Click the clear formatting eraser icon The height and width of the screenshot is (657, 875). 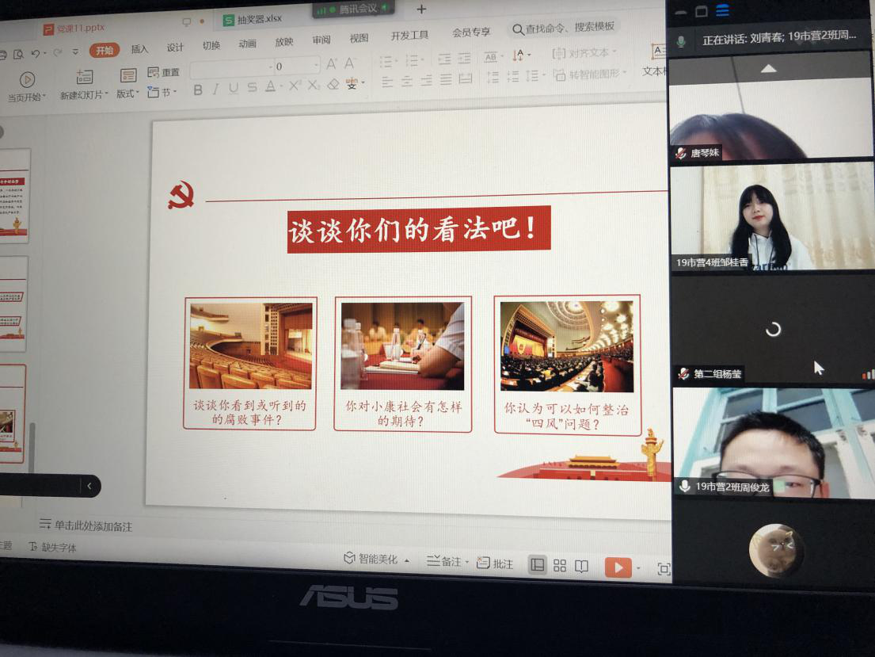tap(333, 85)
